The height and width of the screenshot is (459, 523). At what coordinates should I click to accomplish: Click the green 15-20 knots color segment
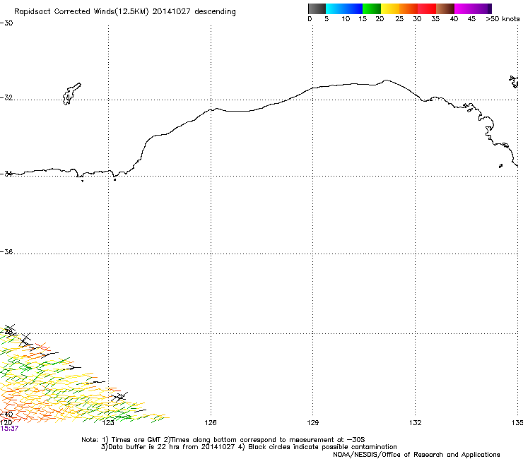coord(372,8)
